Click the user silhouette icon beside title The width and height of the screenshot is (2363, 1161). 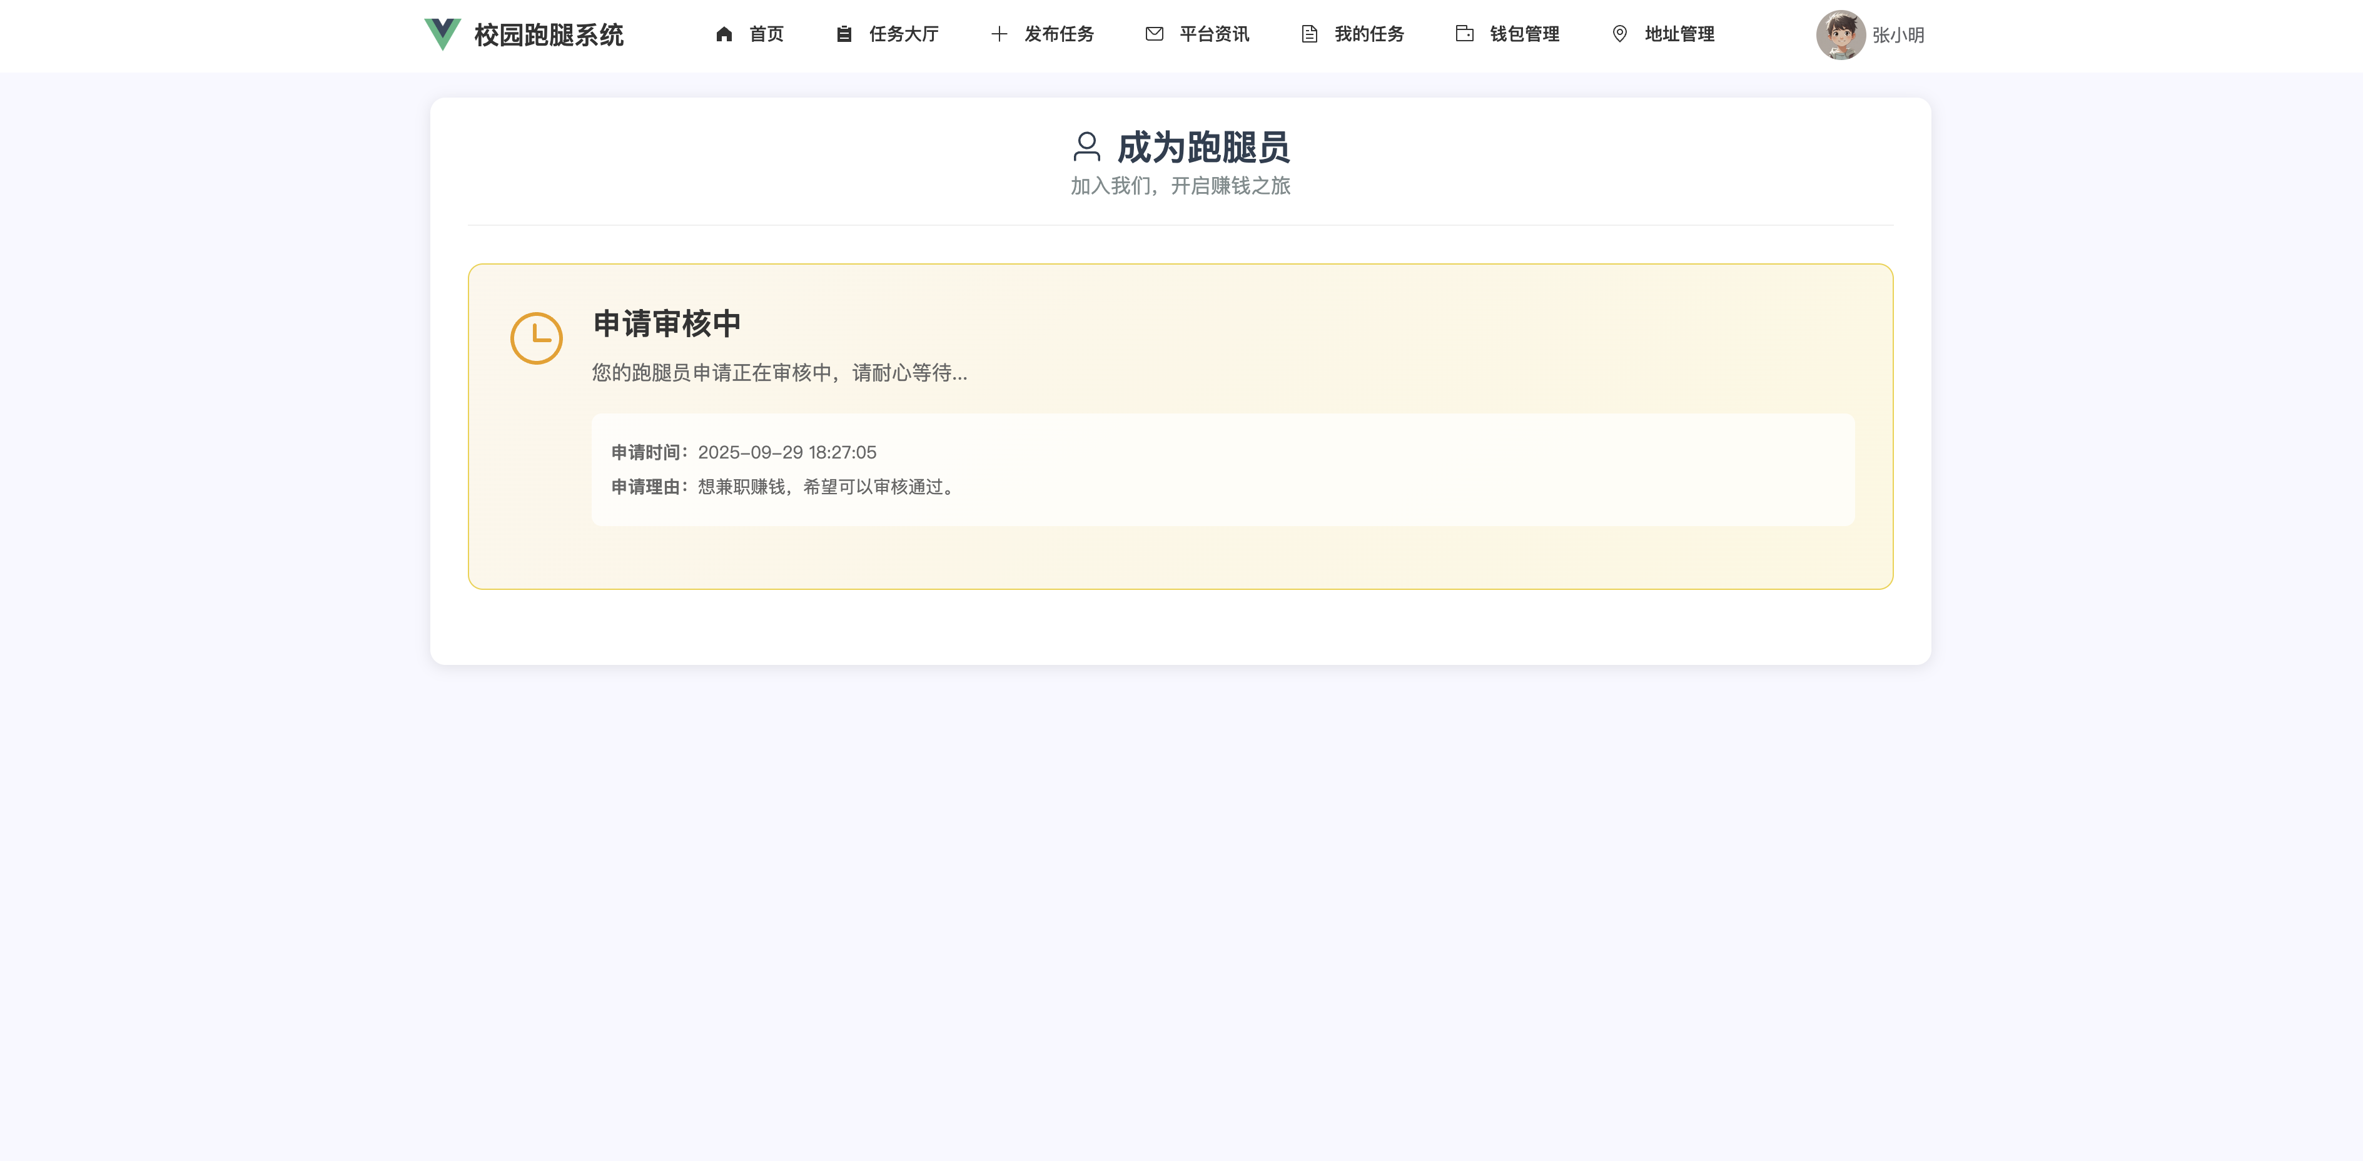[1086, 147]
